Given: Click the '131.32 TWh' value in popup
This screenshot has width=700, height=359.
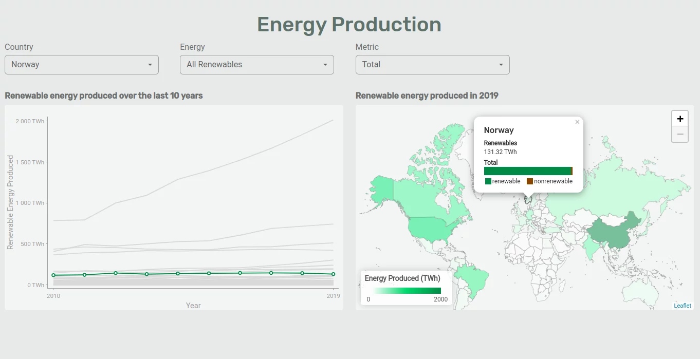Looking at the screenshot, I should point(501,152).
